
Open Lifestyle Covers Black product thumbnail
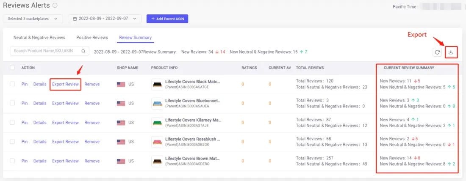pos(157,85)
